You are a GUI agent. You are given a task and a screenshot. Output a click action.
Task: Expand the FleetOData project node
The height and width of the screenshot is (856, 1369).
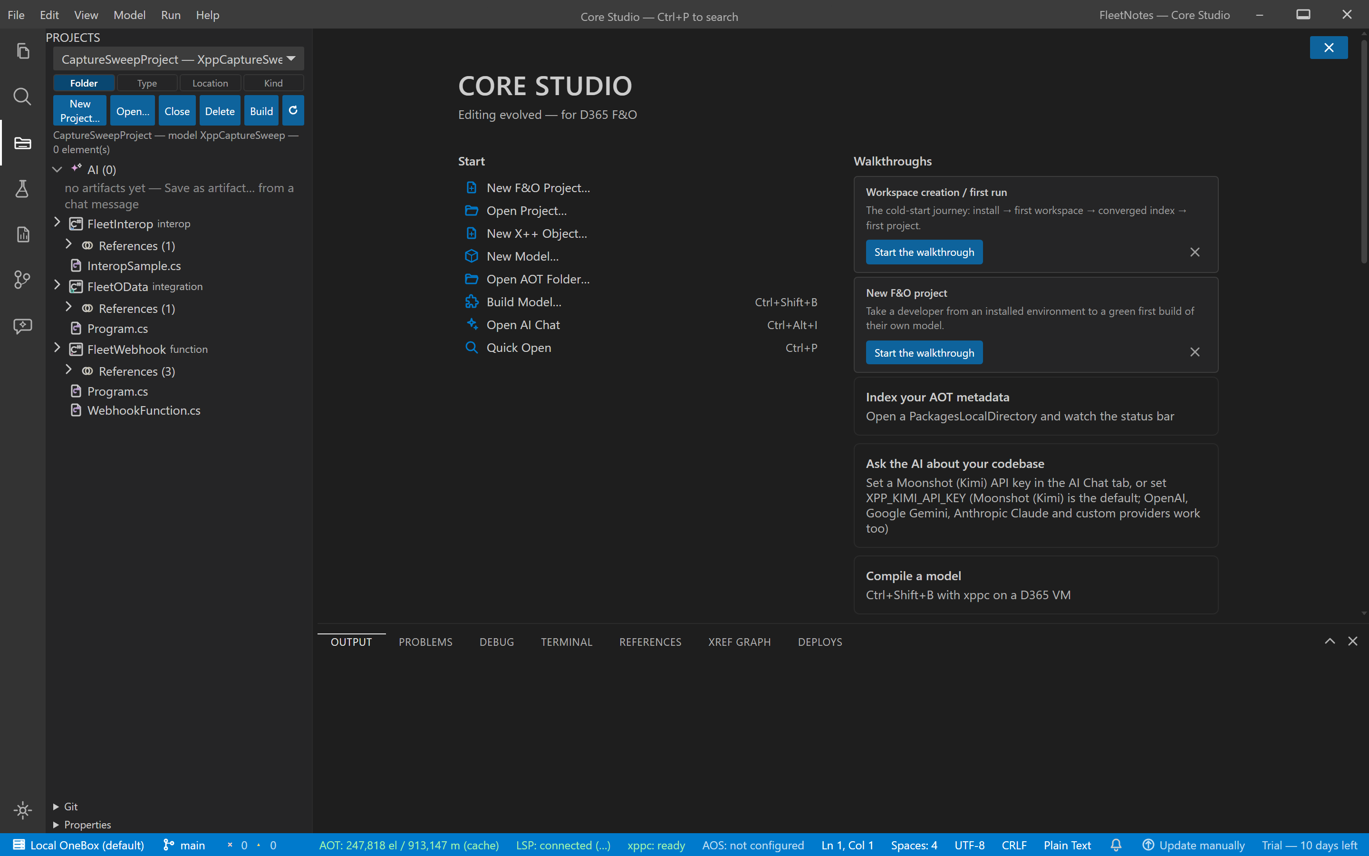click(x=57, y=285)
